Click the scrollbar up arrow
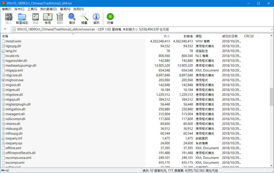The height and width of the screenshot is (173, 274). 271,36
